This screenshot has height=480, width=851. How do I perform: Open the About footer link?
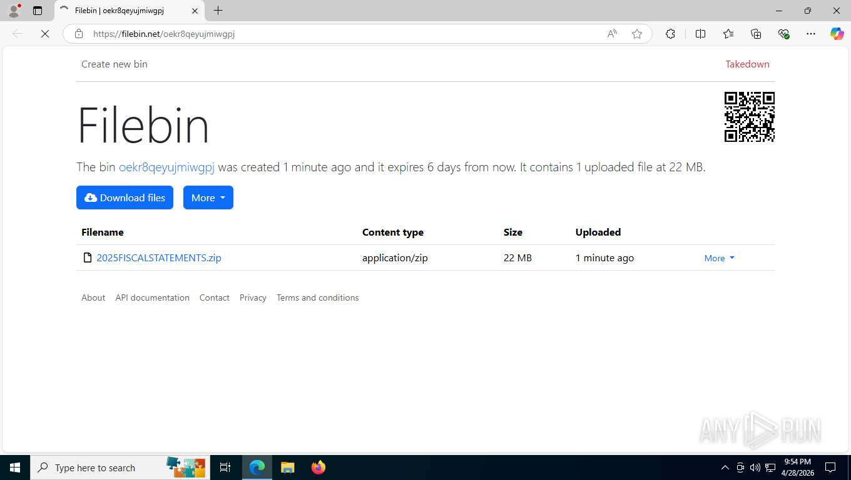[93, 297]
